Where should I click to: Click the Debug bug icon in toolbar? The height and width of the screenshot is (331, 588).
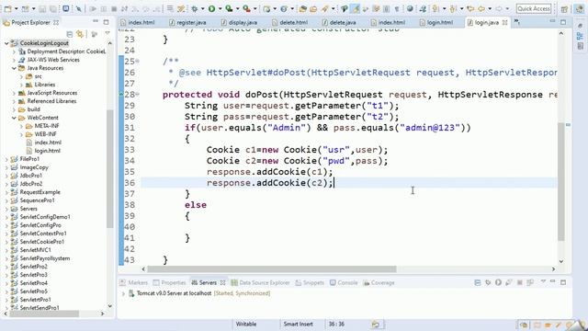click(195, 8)
